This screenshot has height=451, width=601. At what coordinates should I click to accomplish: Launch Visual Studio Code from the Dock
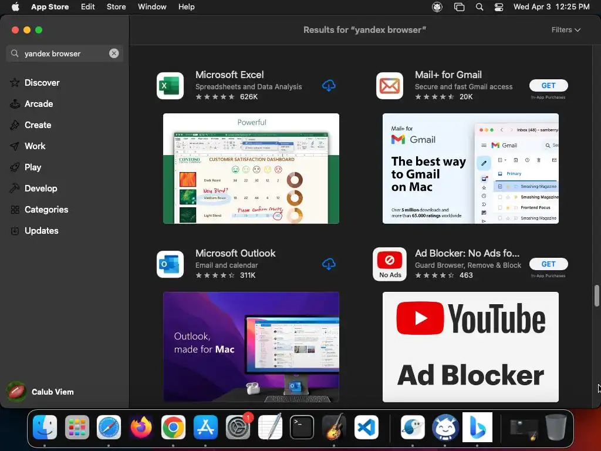[x=366, y=427]
